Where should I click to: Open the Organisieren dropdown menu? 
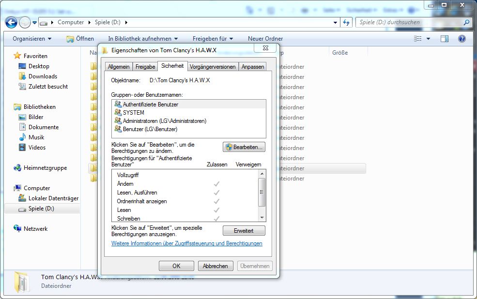click(x=32, y=39)
